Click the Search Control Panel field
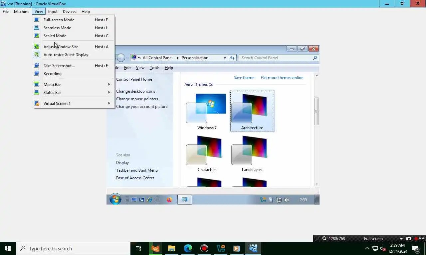The image size is (426, 255). coord(279,57)
